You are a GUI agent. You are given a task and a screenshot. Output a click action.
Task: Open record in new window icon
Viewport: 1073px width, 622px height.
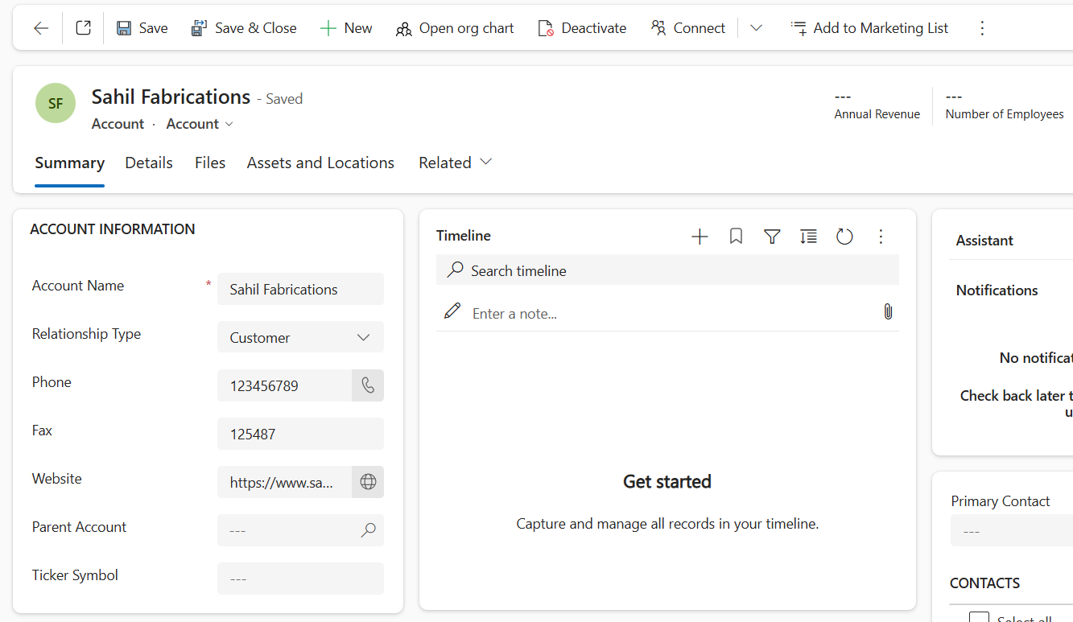pos(83,28)
